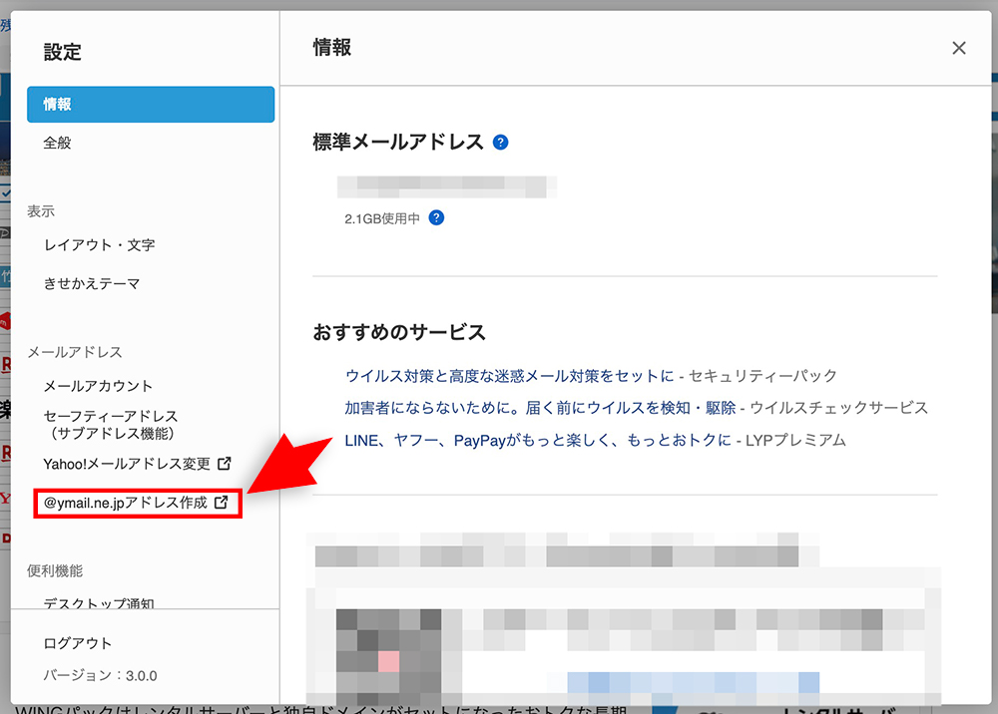The height and width of the screenshot is (714, 998).
Task: Open デスクトップ通知 settings
Action: coord(99,603)
